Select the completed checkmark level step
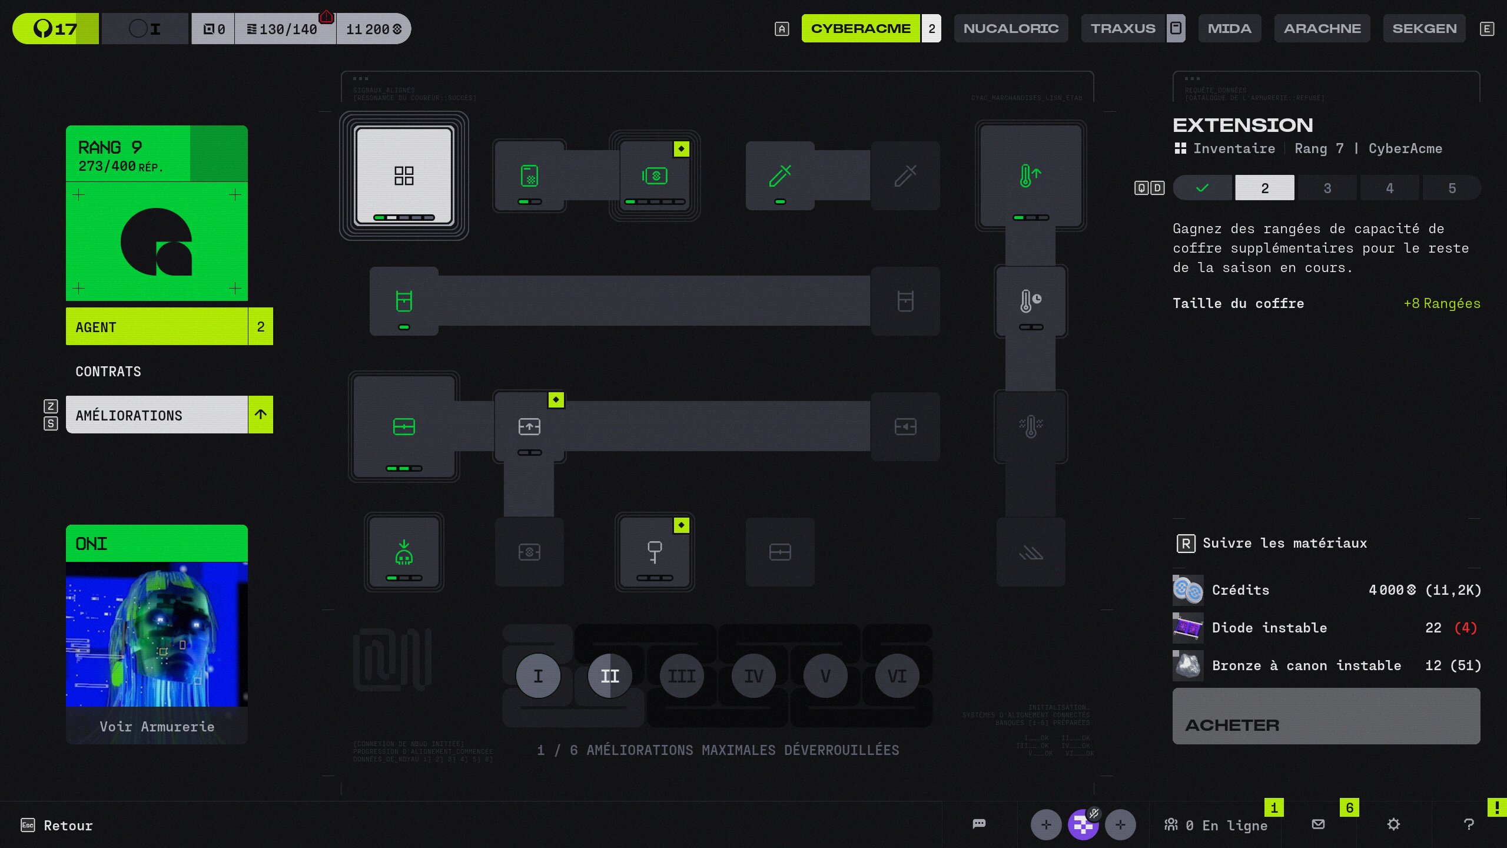 coord(1202,188)
